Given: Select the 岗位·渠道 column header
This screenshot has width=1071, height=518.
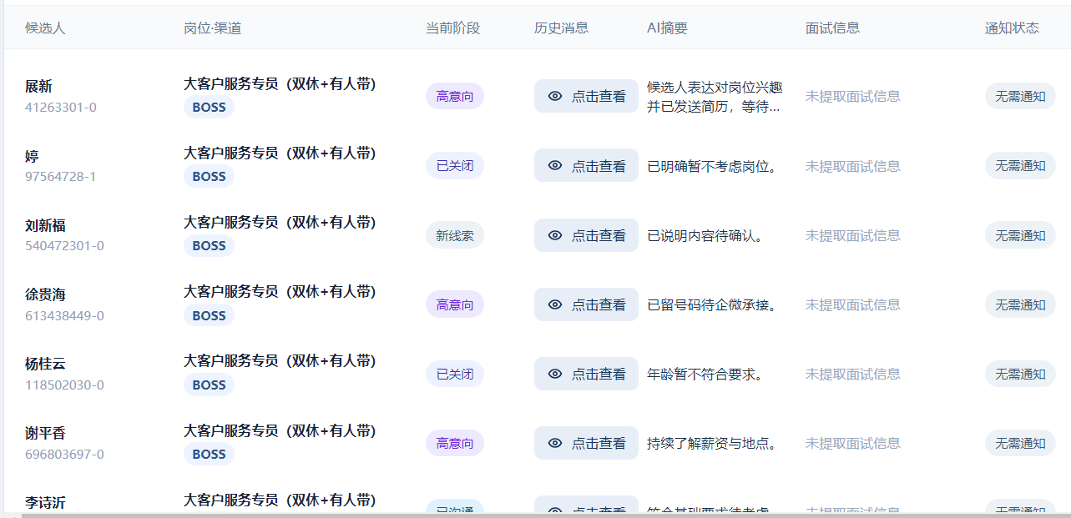Looking at the screenshot, I should click(213, 28).
